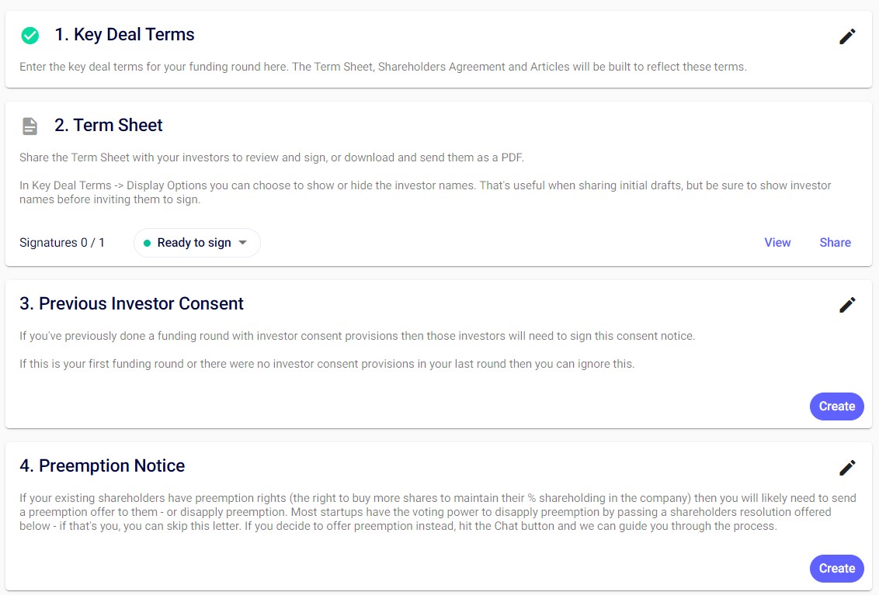View the Term Sheet
This screenshot has width=879, height=595.
(x=777, y=243)
